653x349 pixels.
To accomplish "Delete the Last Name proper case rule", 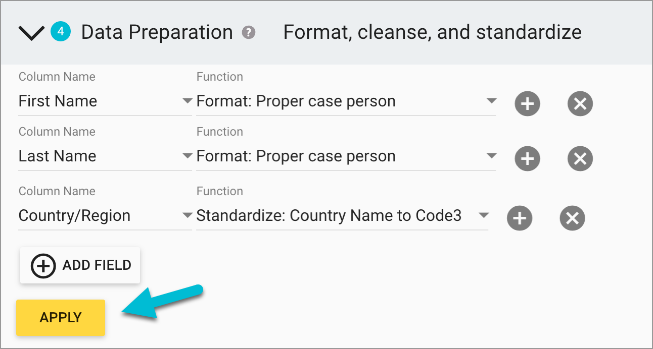I will (580, 158).
